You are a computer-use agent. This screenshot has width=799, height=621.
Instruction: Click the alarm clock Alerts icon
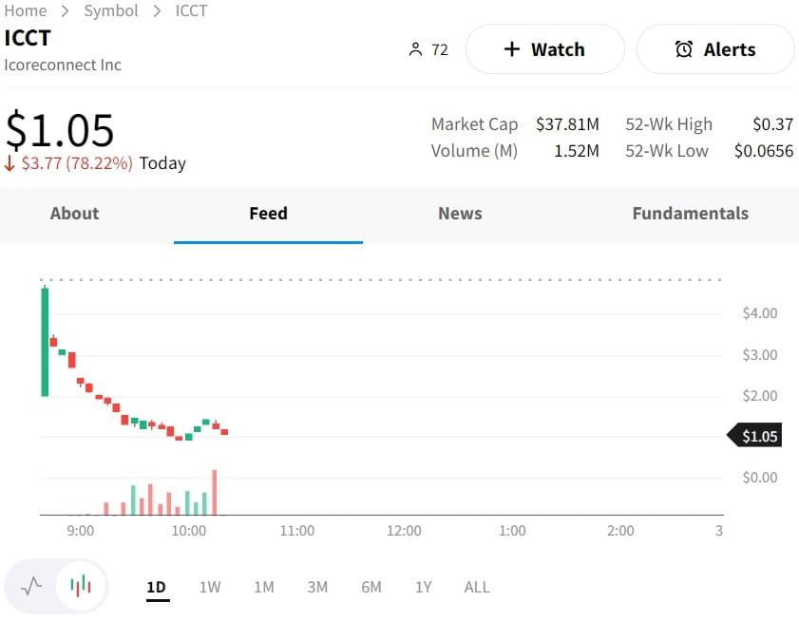tap(683, 49)
